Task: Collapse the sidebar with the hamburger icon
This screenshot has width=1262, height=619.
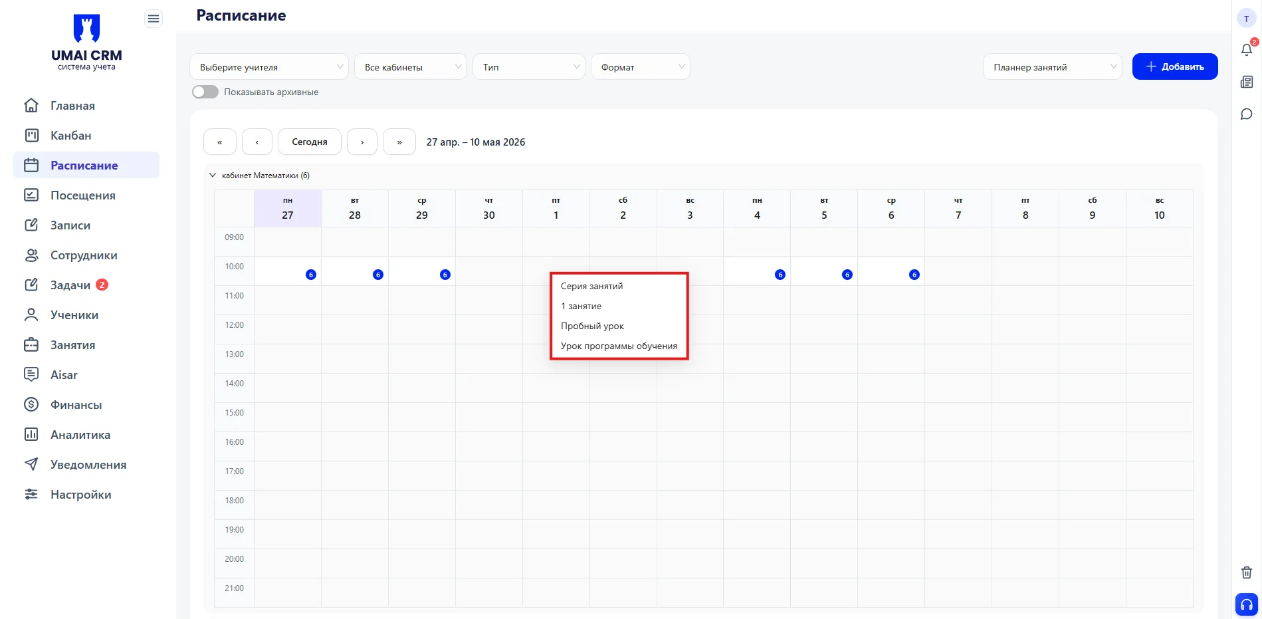Action: coord(154,19)
